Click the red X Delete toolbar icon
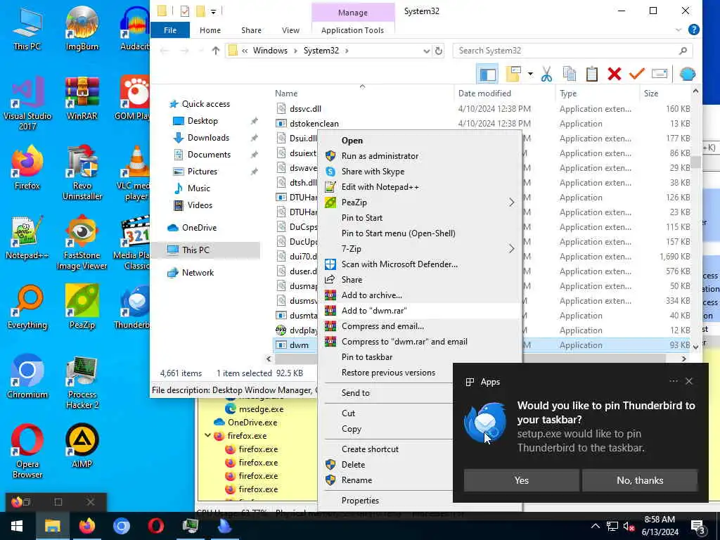The height and width of the screenshot is (540, 720). [x=615, y=74]
